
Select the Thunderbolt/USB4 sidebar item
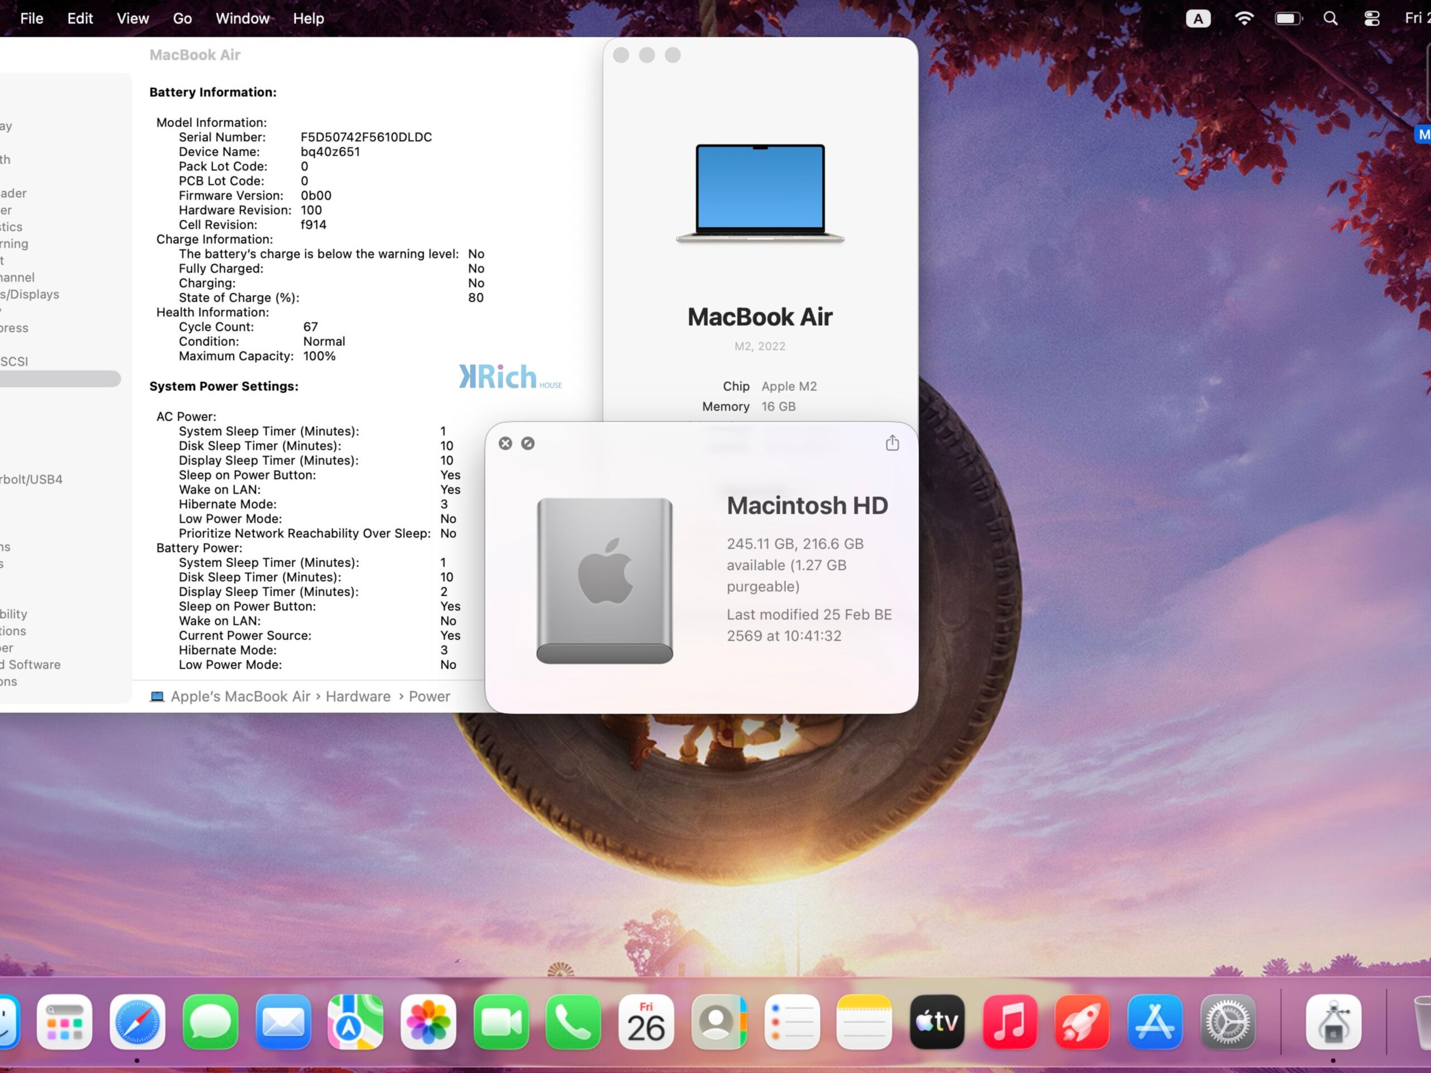[31, 479]
